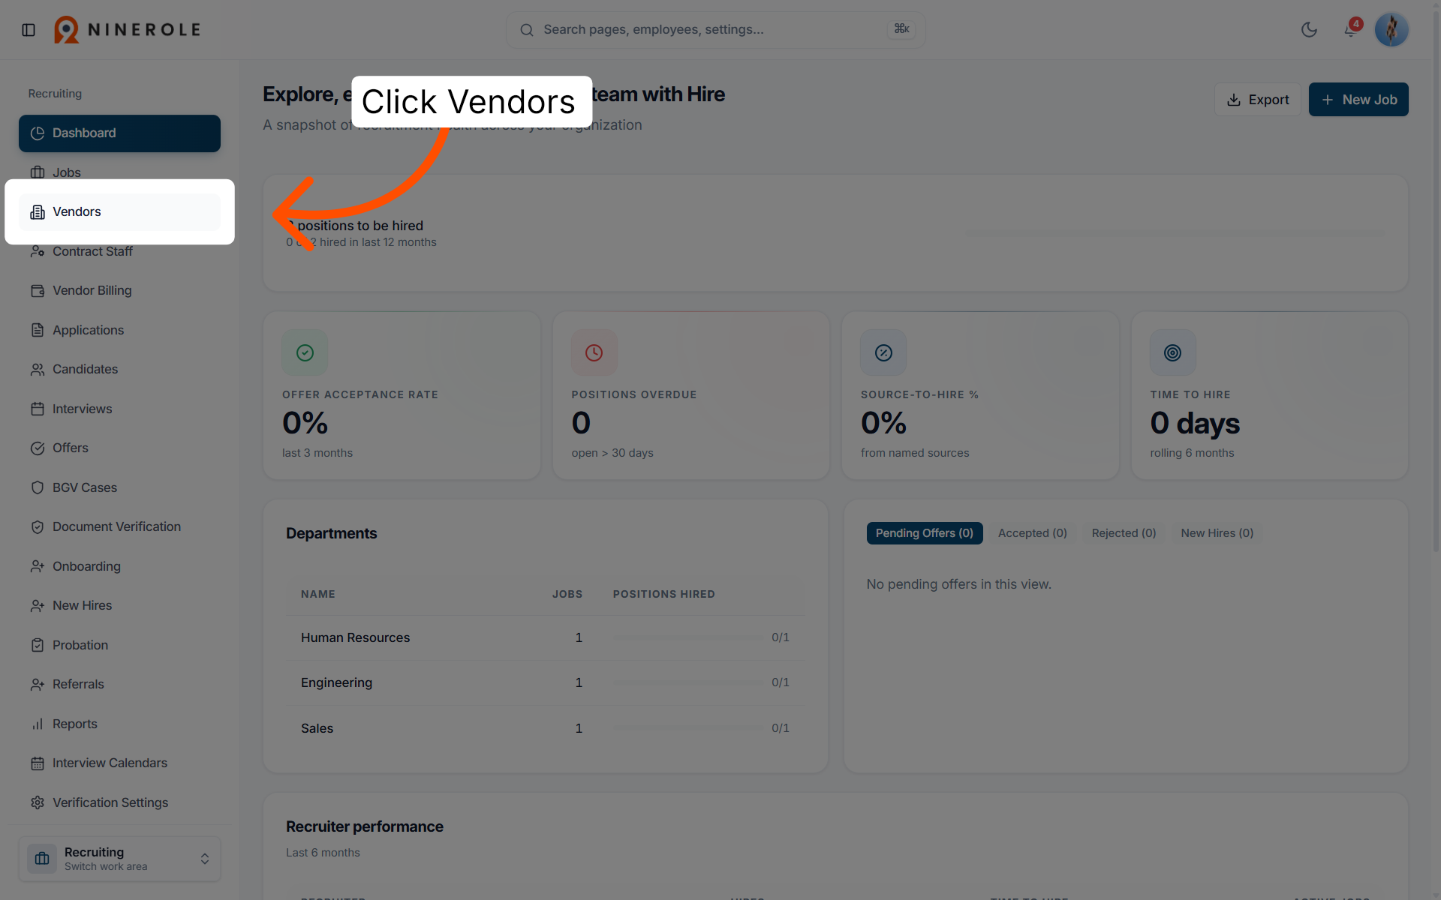The width and height of the screenshot is (1441, 900).
Task: Click the Source-to-Hire percent icon
Action: pyautogui.click(x=883, y=352)
